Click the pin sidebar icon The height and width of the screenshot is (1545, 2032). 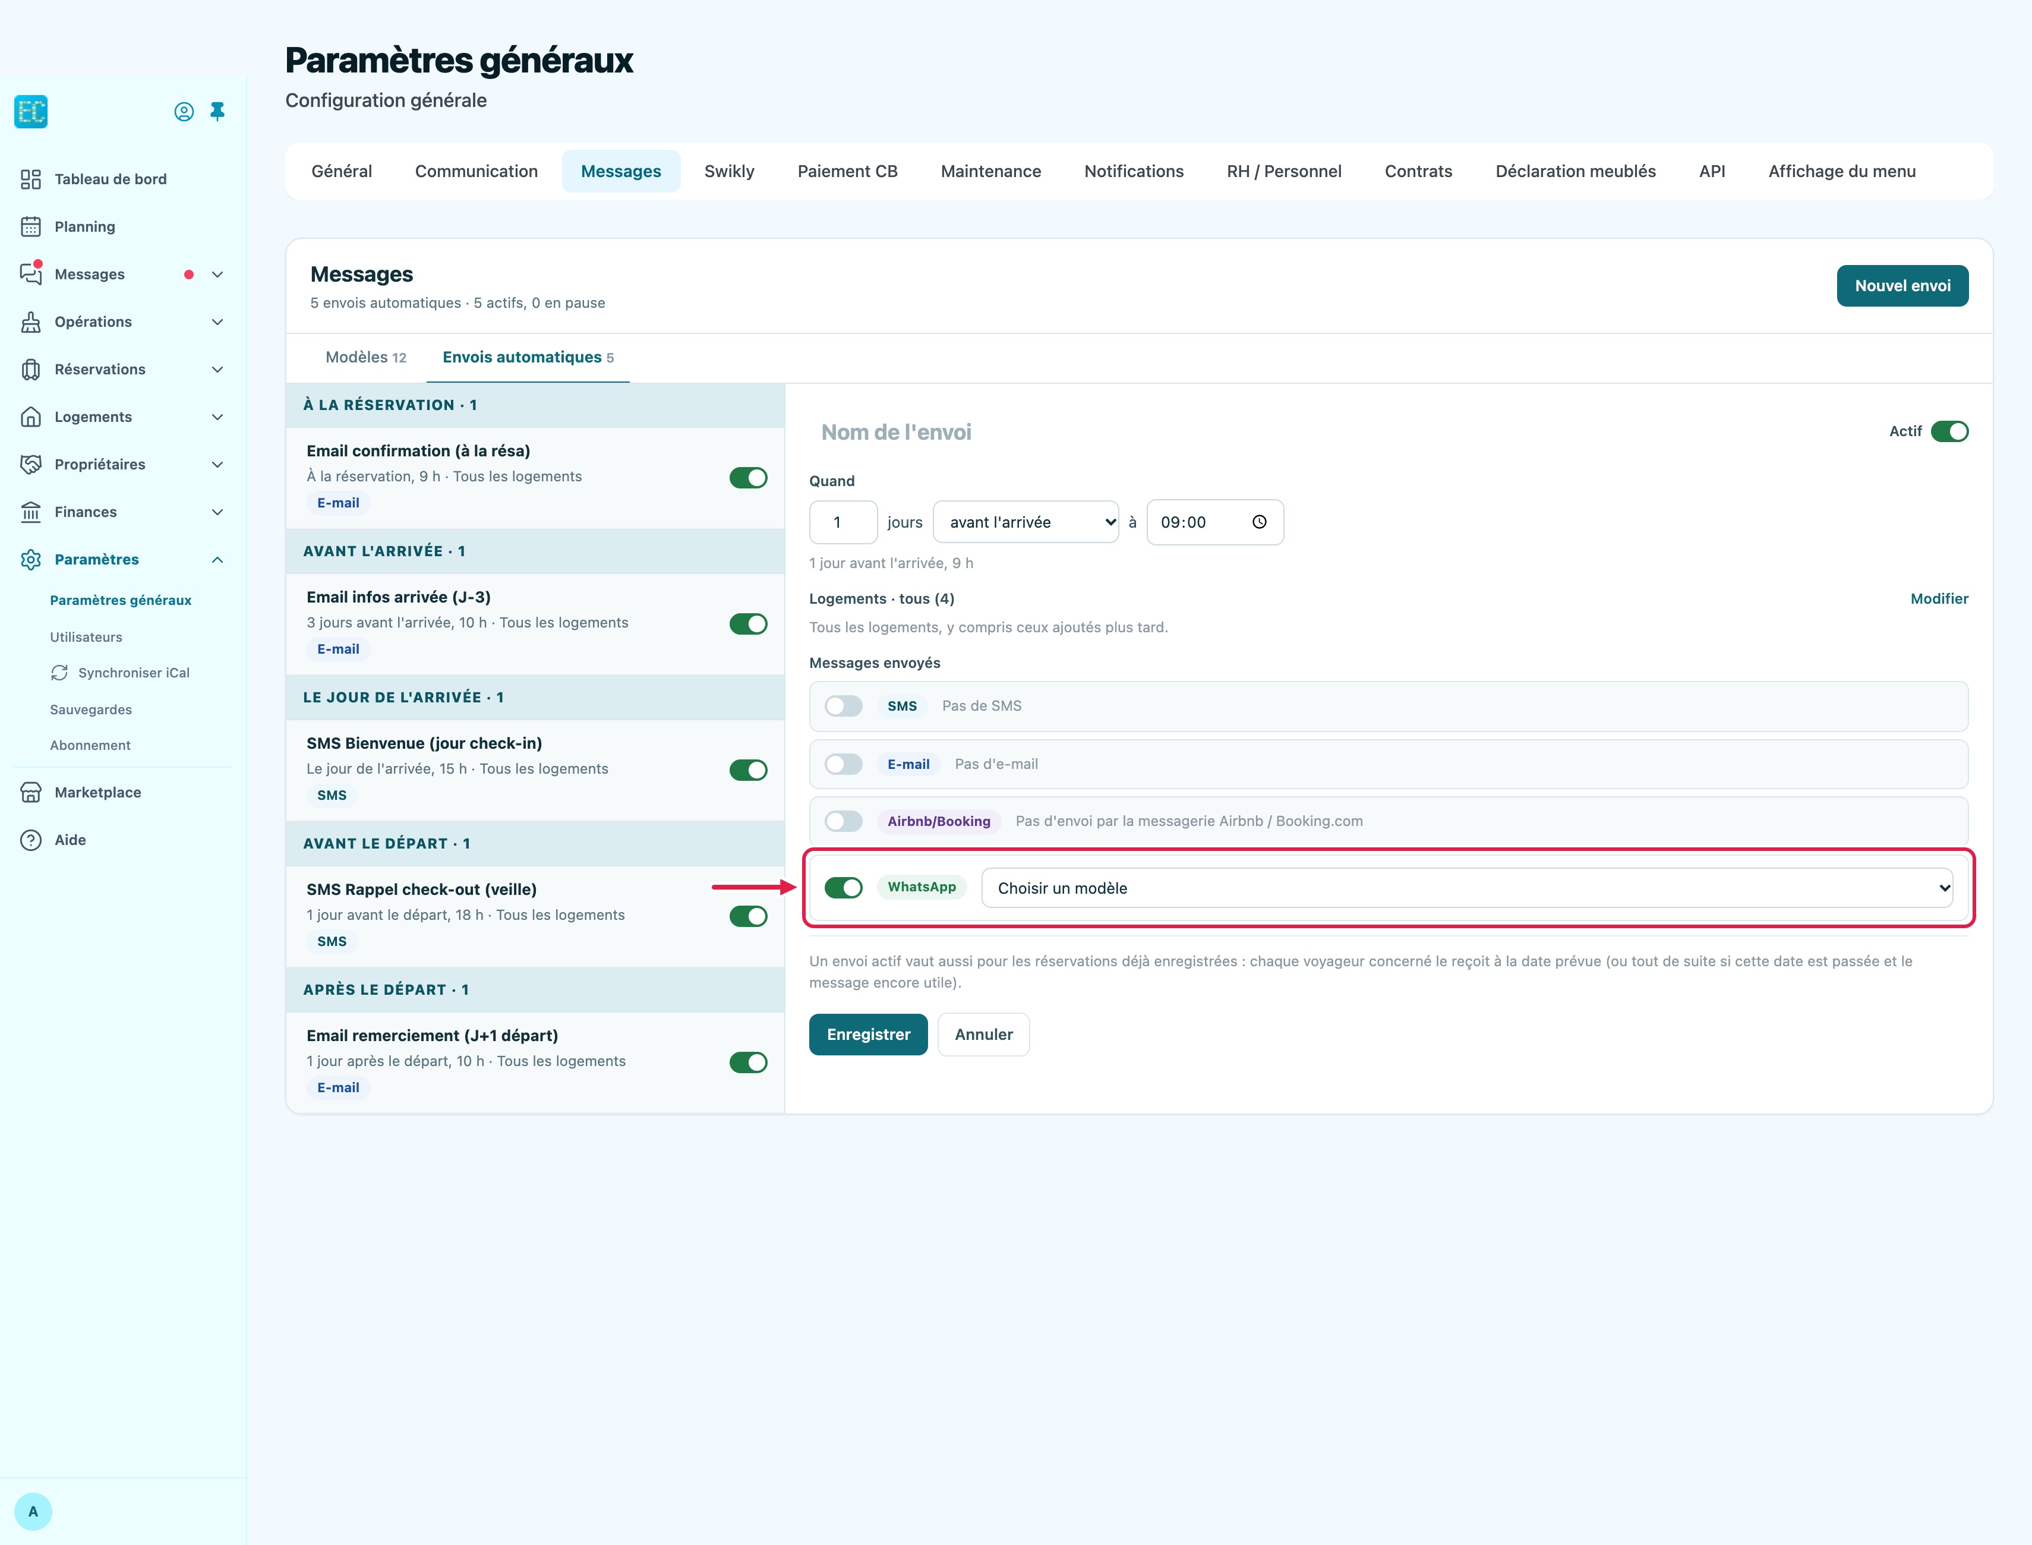click(217, 111)
